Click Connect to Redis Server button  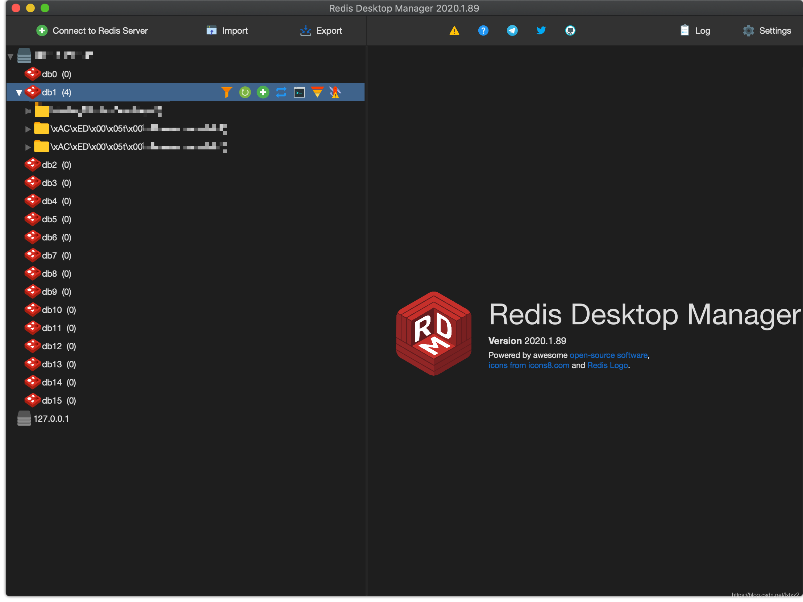92,30
